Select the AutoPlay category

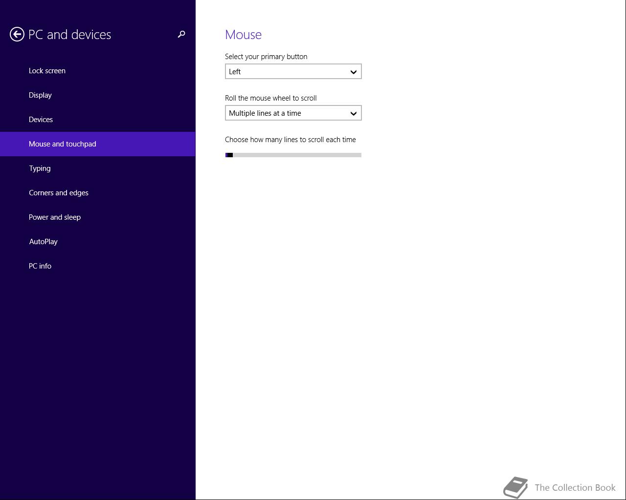97,242
